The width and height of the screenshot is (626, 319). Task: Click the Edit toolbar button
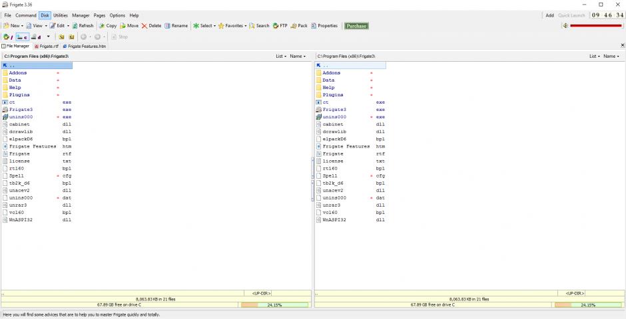(x=57, y=25)
